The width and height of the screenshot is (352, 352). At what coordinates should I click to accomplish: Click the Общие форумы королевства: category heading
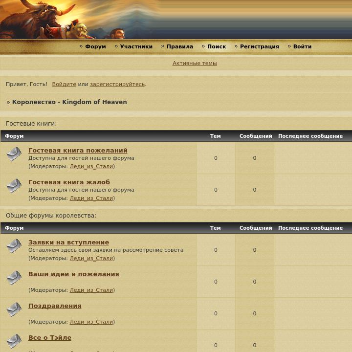(x=51, y=216)
